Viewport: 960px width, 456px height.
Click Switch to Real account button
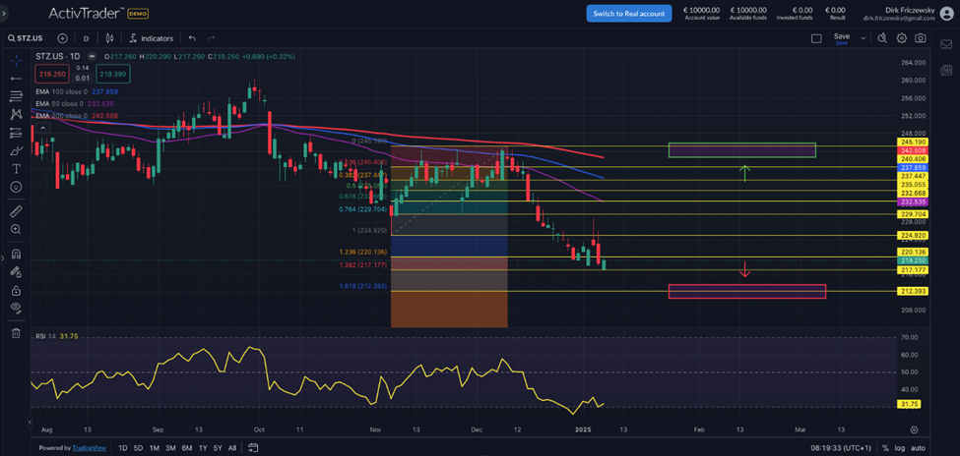[x=628, y=13]
